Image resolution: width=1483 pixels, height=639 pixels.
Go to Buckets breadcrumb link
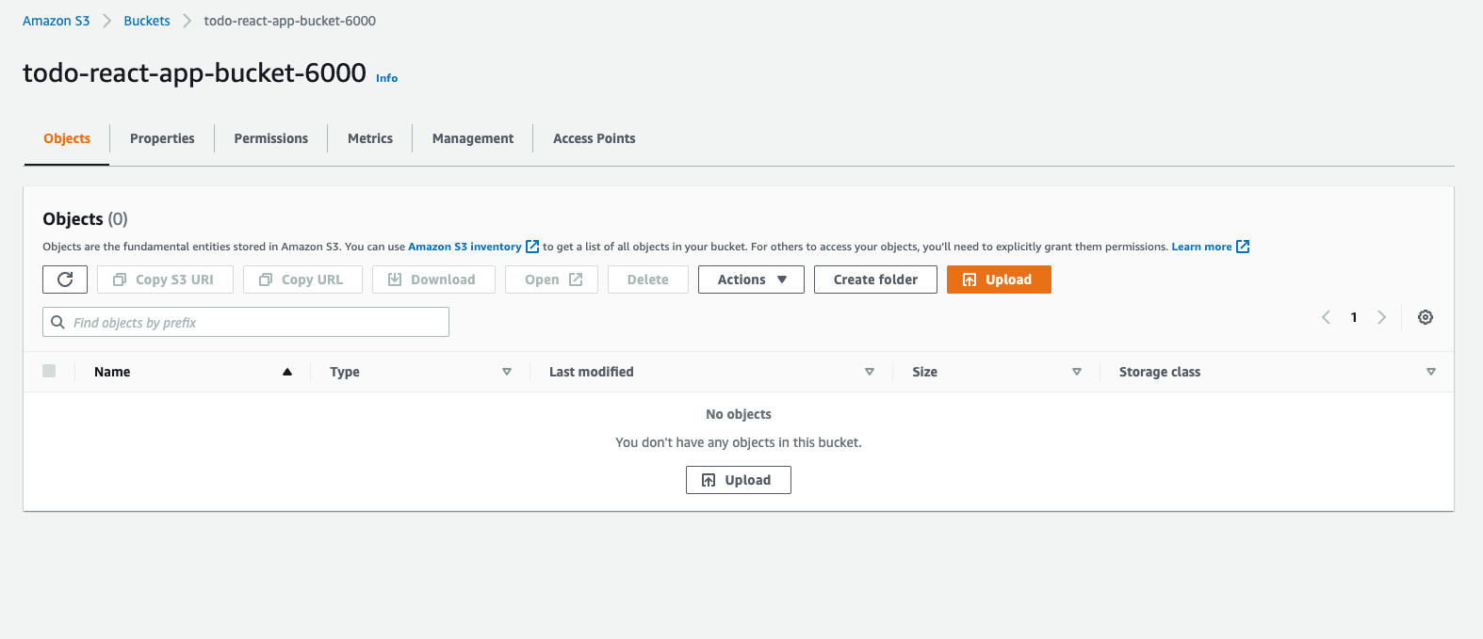147,21
